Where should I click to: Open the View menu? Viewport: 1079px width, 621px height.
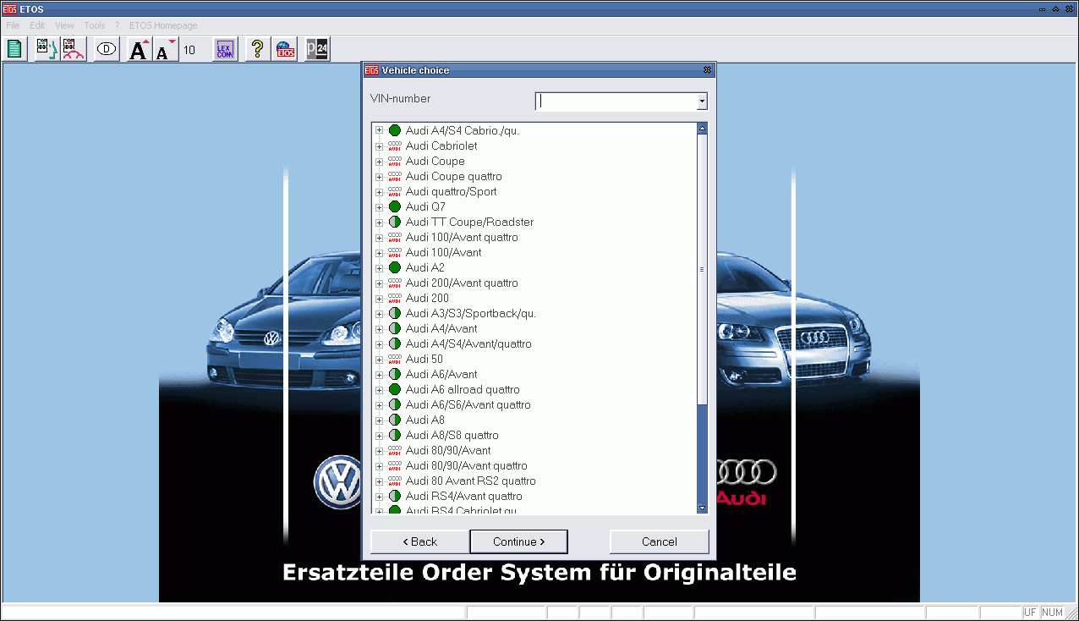(x=64, y=25)
